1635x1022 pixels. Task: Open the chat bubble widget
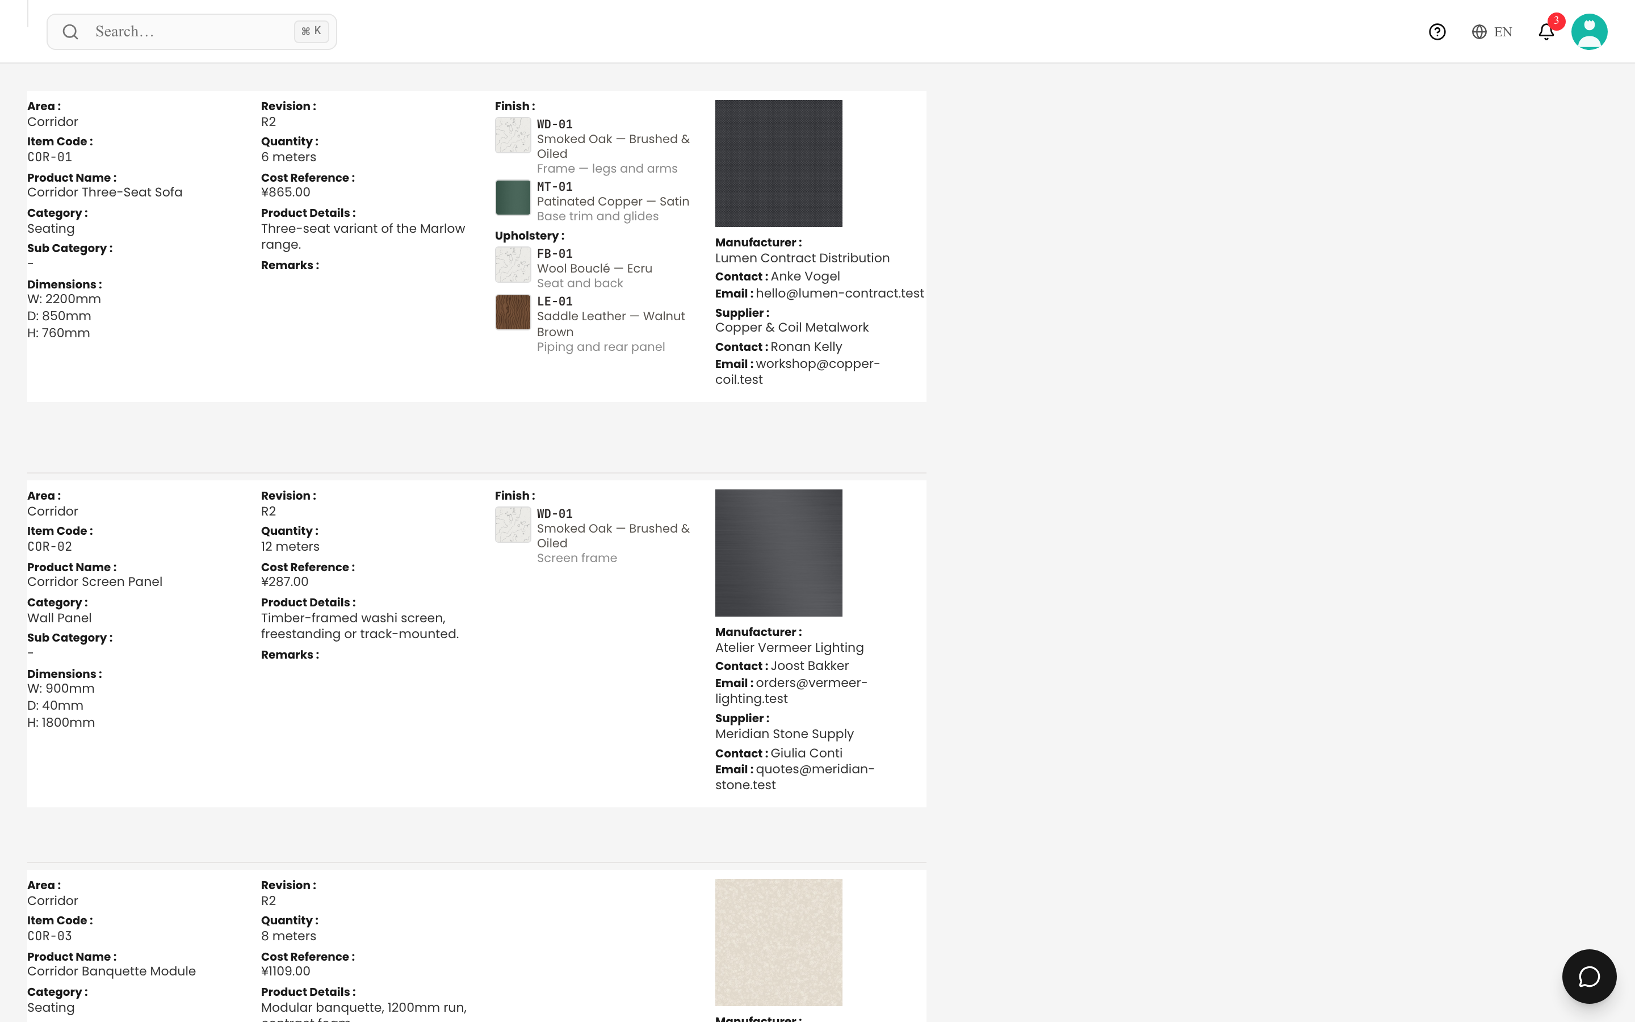[1589, 976]
